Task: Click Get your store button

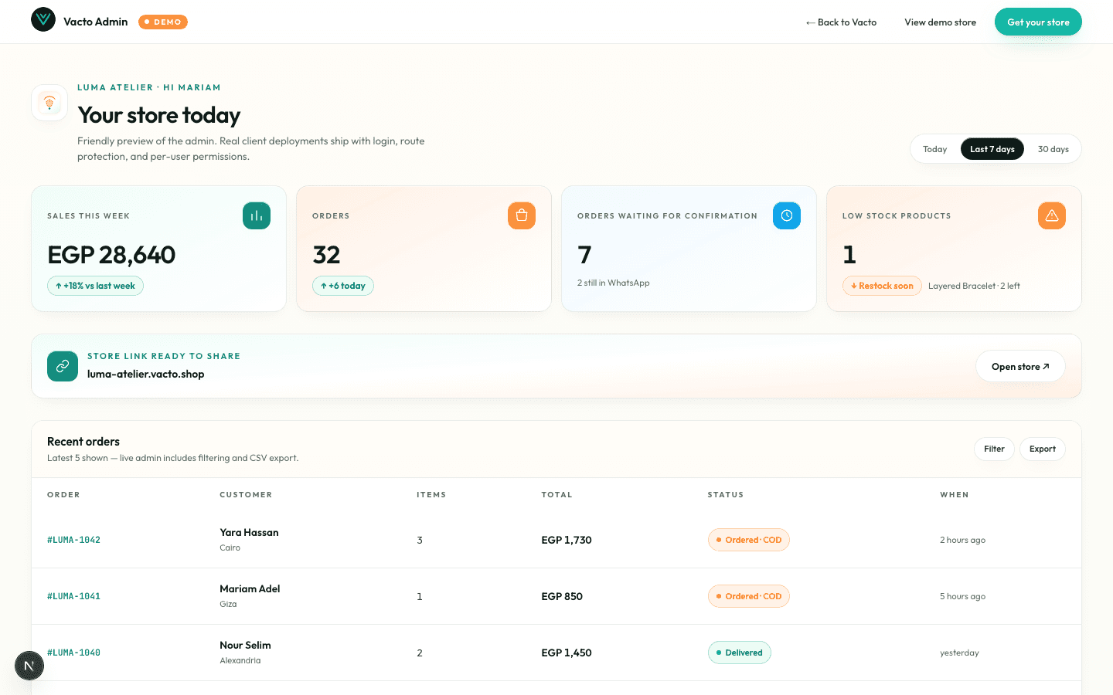Action: point(1038,22)
